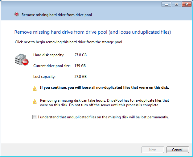The width and height of the screenshot is (193, 157).
Task: Click the 'Hard disk capacity:' label
Action: pos(49,55)
